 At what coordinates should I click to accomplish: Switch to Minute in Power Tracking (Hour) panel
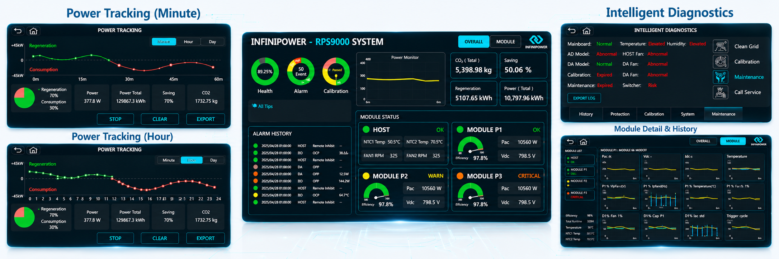click(169, 160)
